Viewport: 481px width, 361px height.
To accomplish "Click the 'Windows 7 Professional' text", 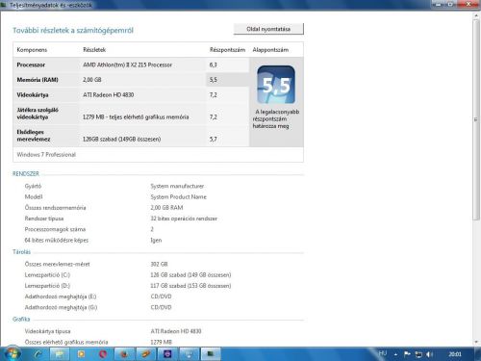I will pos(46,155).
